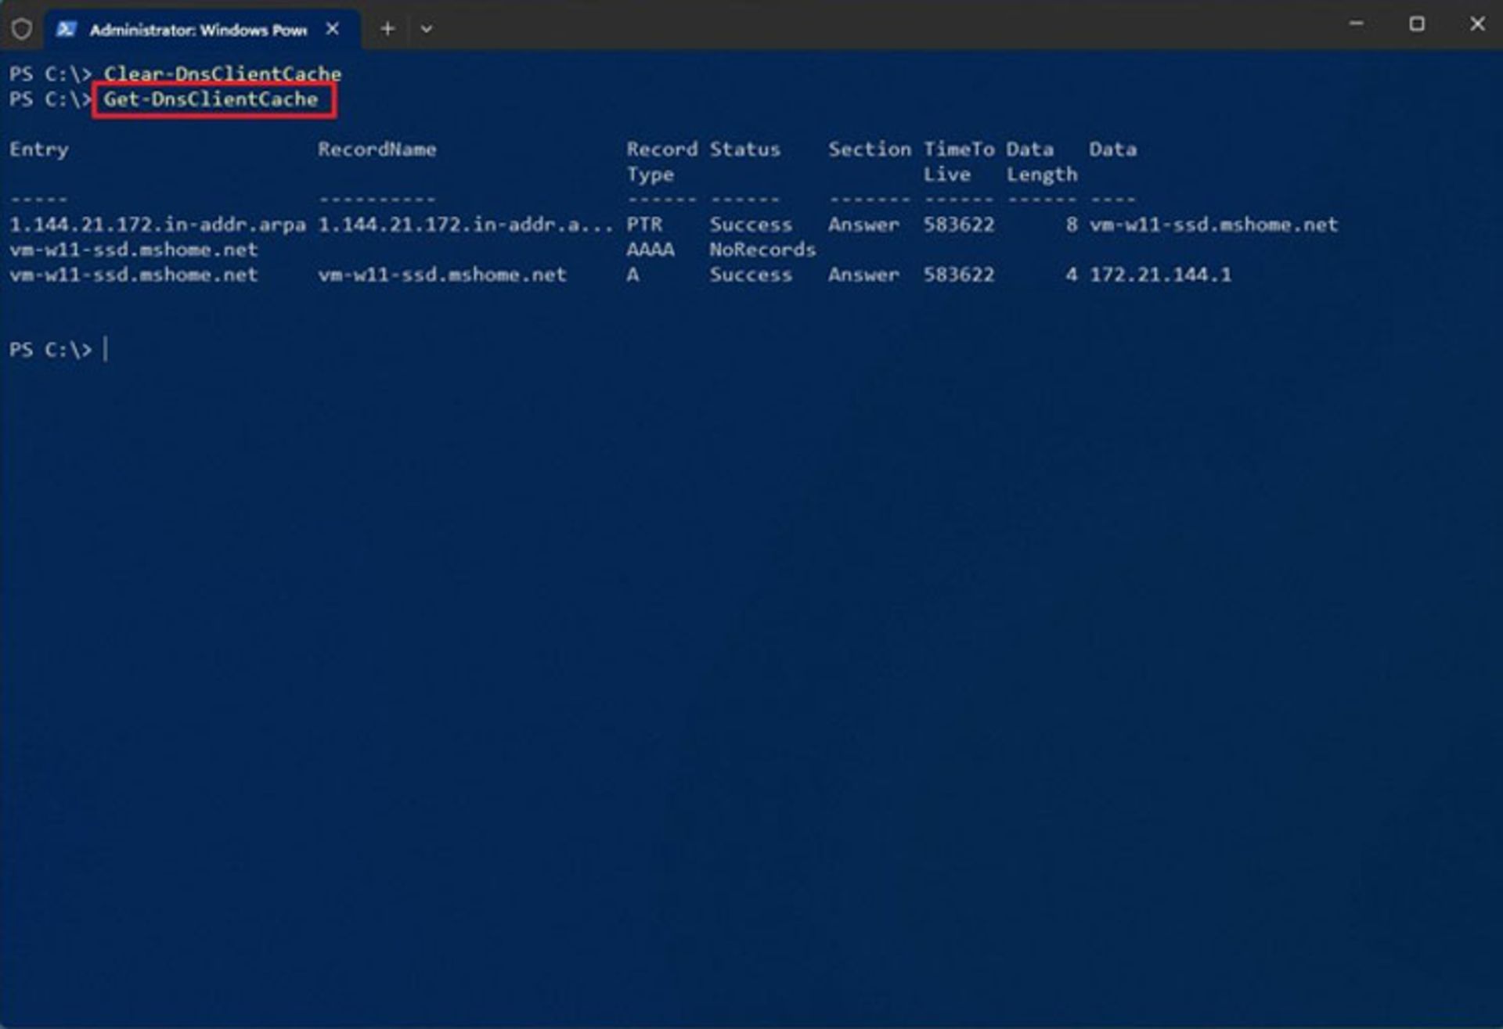Click the 1.144.21.172.in-addr.arpa entry
The height and width of the screenshot is (1029, 1503).
pos(157,225)
